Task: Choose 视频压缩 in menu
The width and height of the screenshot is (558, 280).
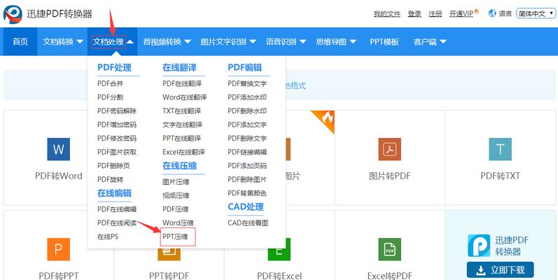Action: pos(176,195)
